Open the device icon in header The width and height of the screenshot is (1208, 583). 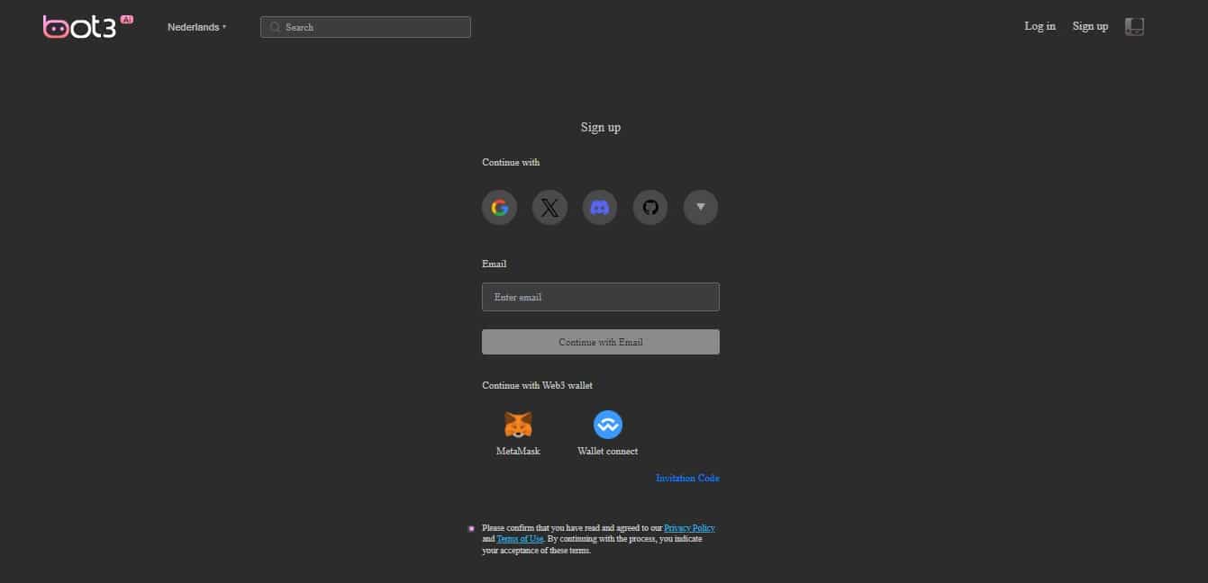point(1135,27)
